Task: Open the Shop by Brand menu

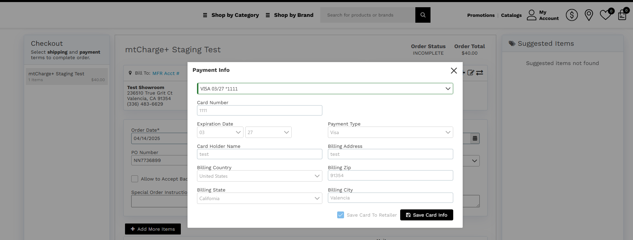Action: pos(294,15)
